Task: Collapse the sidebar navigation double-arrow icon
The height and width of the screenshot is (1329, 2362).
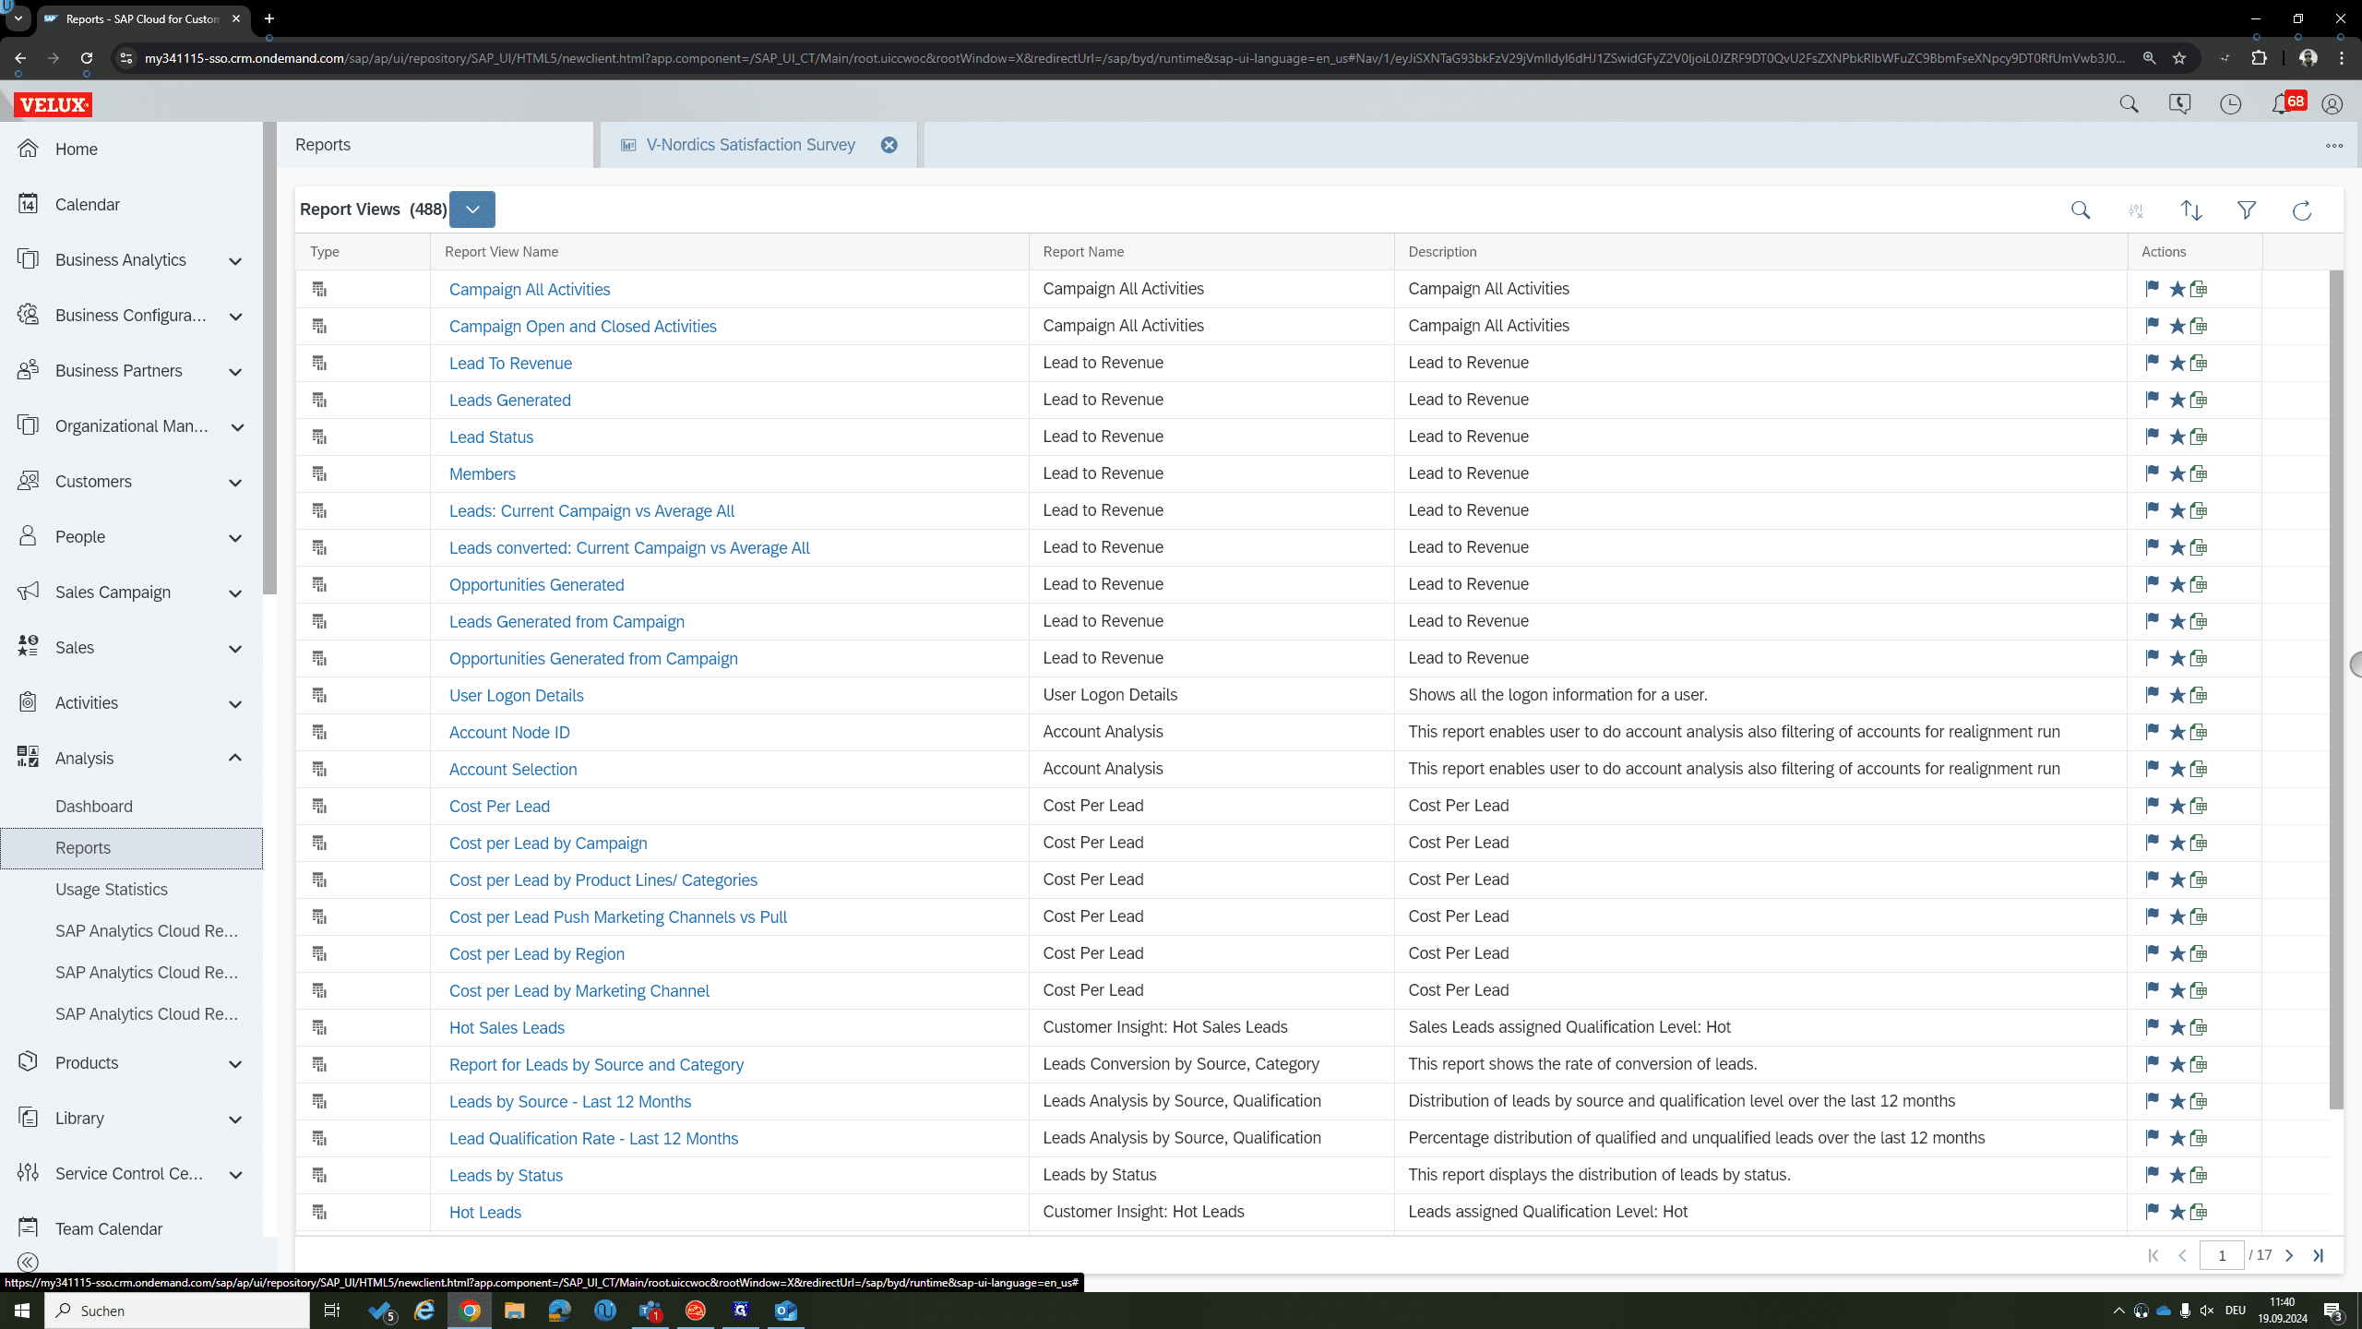Action: pos(28,1262)
